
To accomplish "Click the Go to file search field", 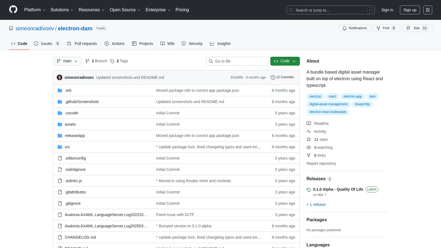I will [237, 61].
